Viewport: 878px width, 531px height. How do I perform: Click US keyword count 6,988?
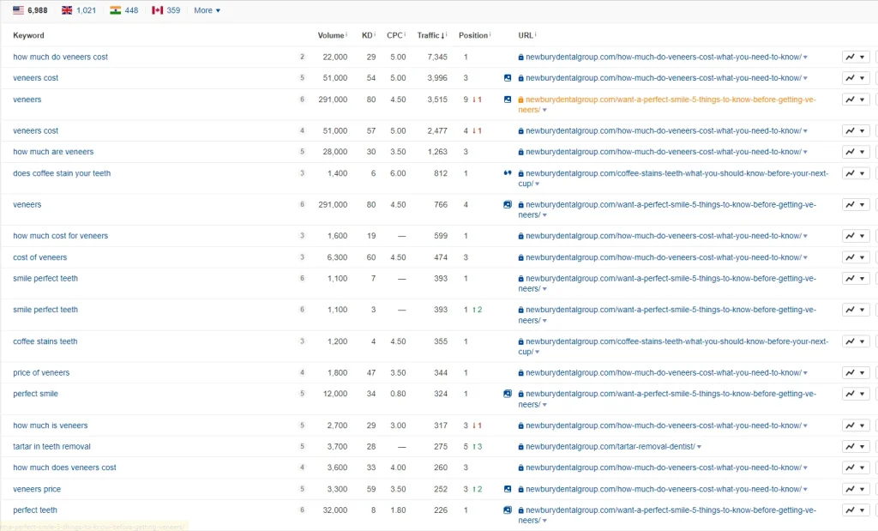[38, 10]
